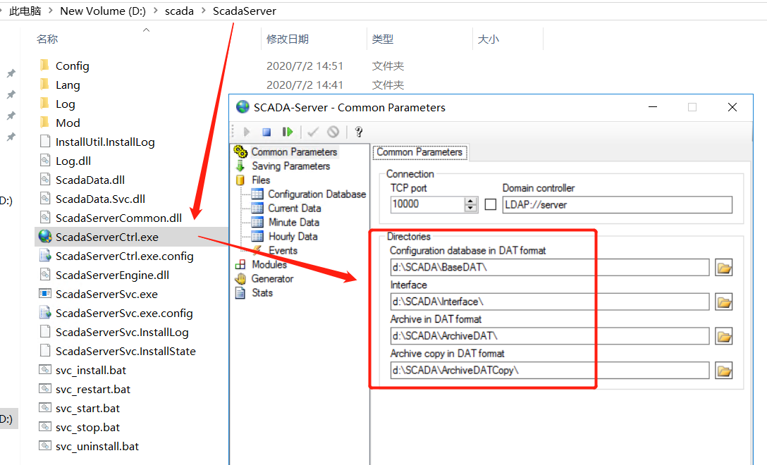Switch to Common Parameters tab
The image size is (767, 465).
(x=419, y=152)
